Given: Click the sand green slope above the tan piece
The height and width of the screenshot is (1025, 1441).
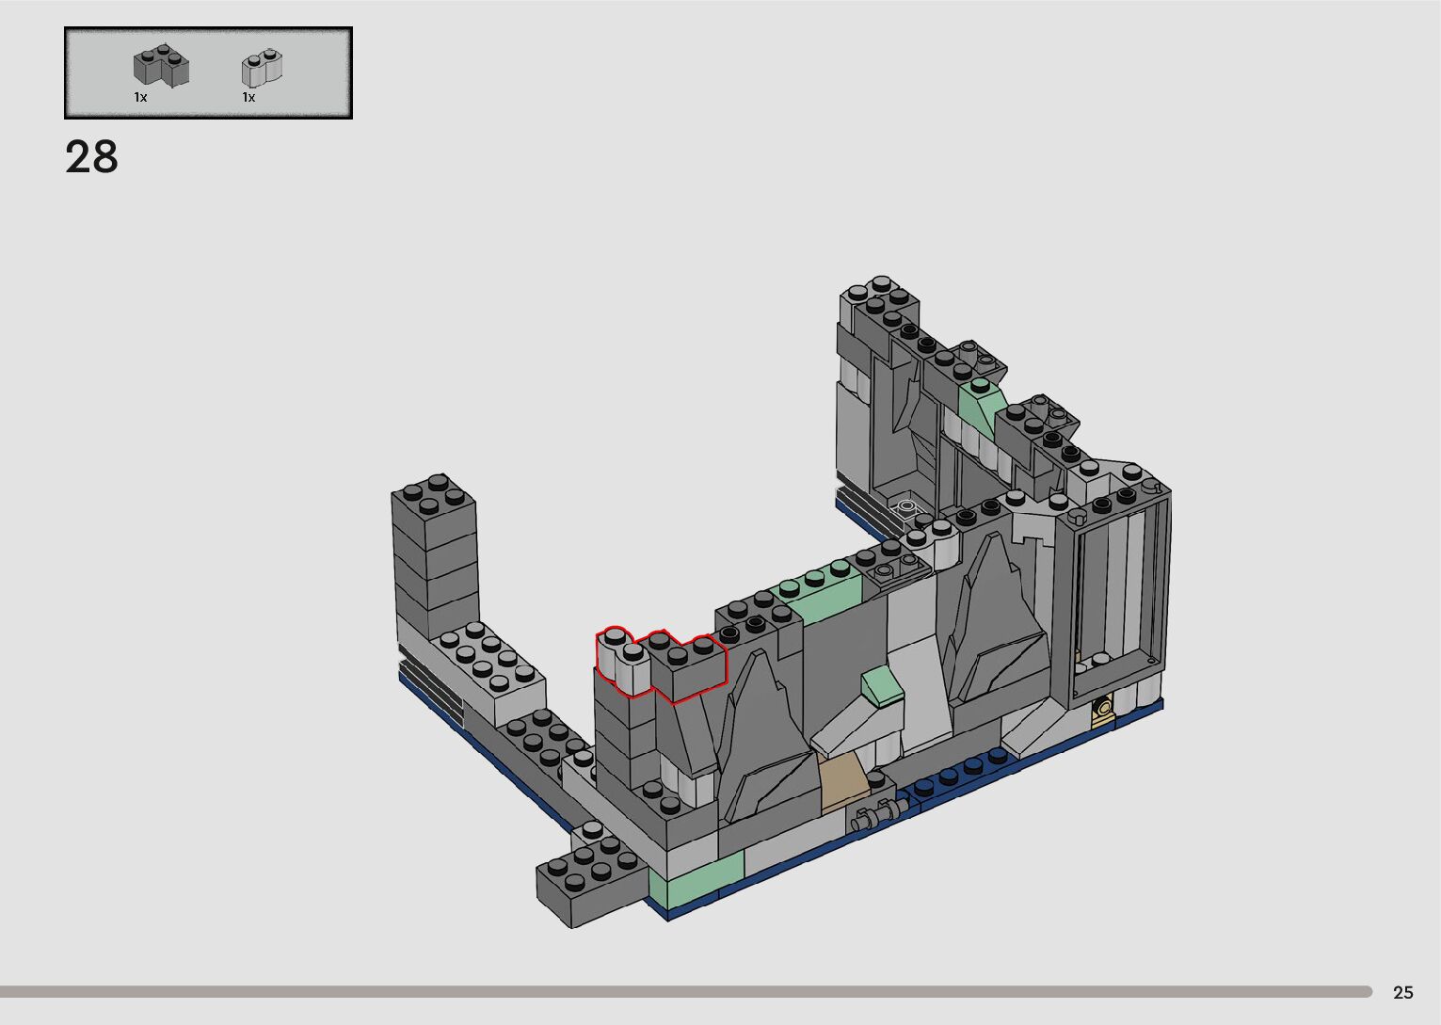Looking at the screenshot, I should (885, 684).
